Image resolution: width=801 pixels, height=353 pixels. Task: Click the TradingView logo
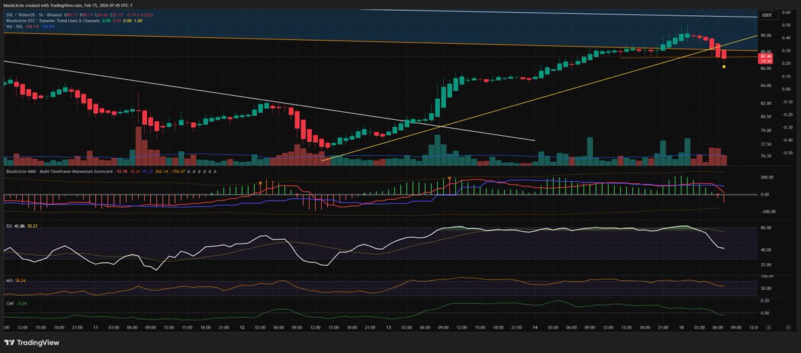(x=33, y=342)
